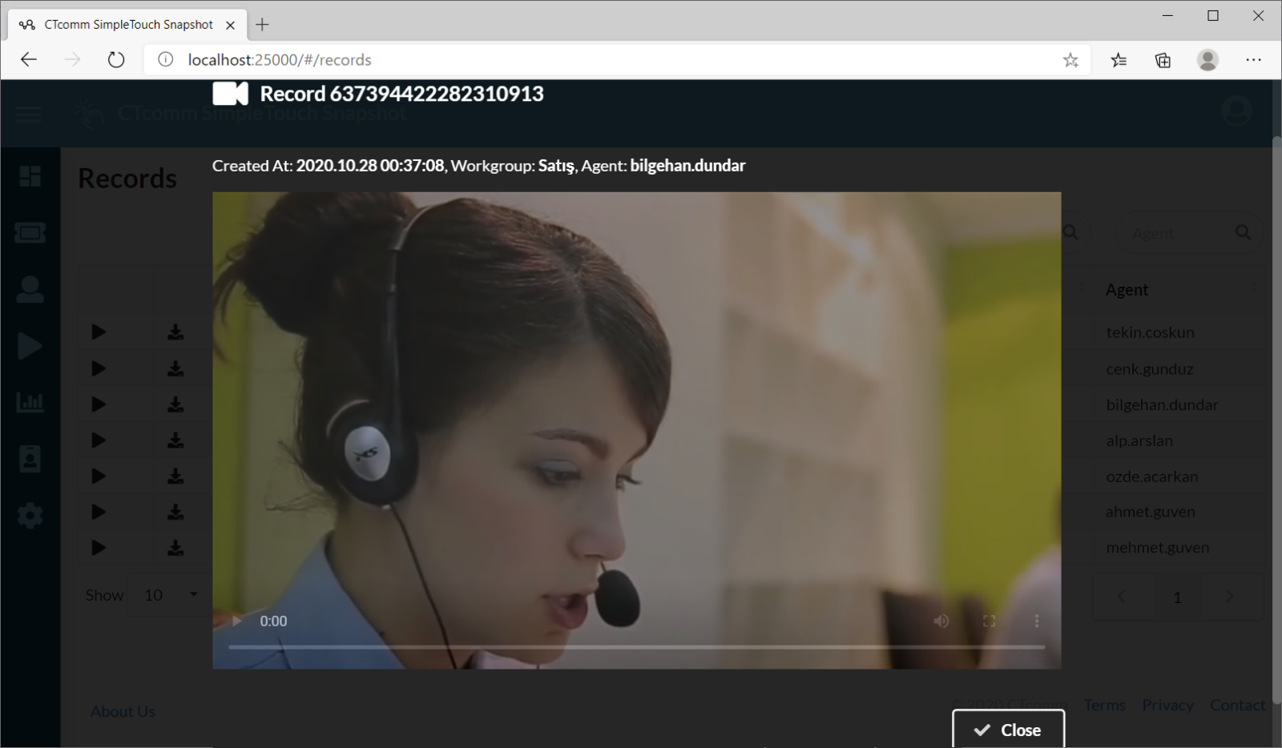Image resolution: width=1282 pixels, height=748 pixels.
Task: Open video player more options menu
Action: [1036, 621]
